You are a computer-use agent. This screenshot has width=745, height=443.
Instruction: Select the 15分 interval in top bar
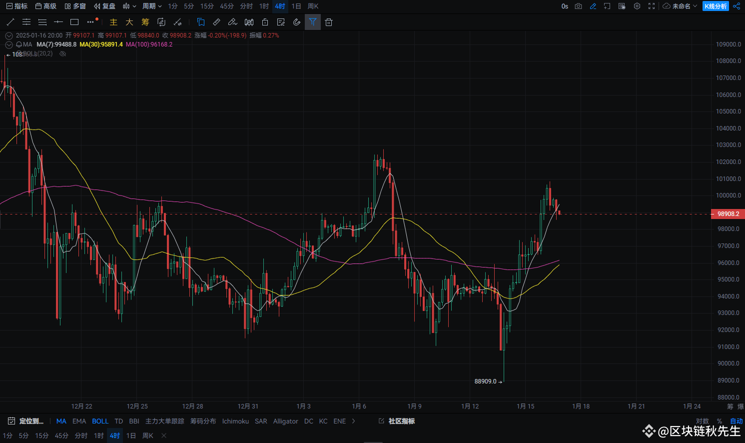pyautogui.click(x=207, y=6)
